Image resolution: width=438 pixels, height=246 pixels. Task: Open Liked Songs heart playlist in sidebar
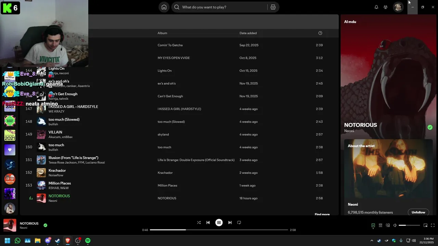click(x=10, y=150)
